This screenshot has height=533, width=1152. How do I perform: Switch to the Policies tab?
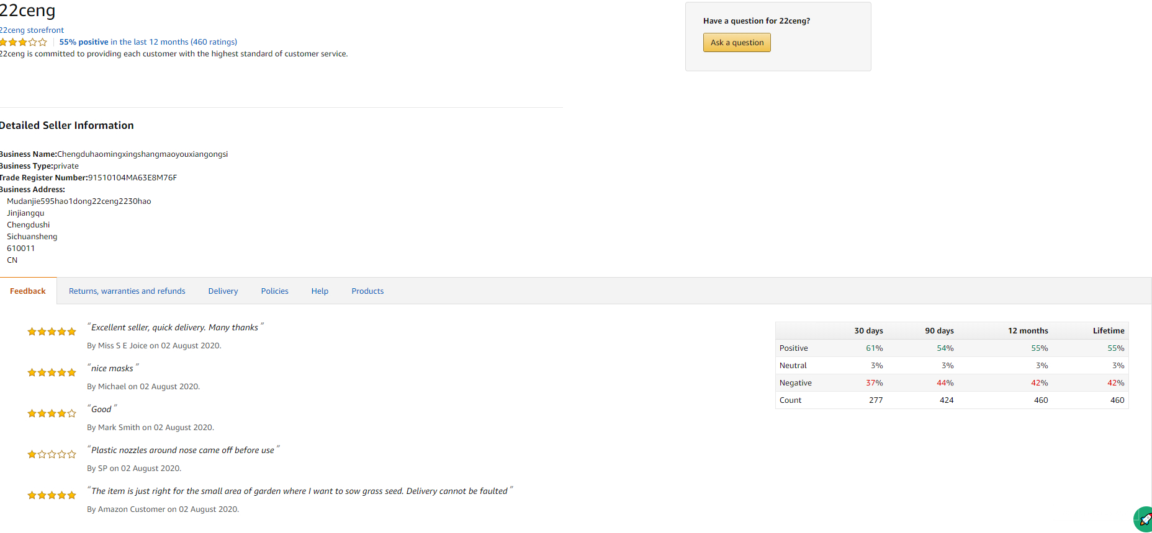click(x=274, y=291)
